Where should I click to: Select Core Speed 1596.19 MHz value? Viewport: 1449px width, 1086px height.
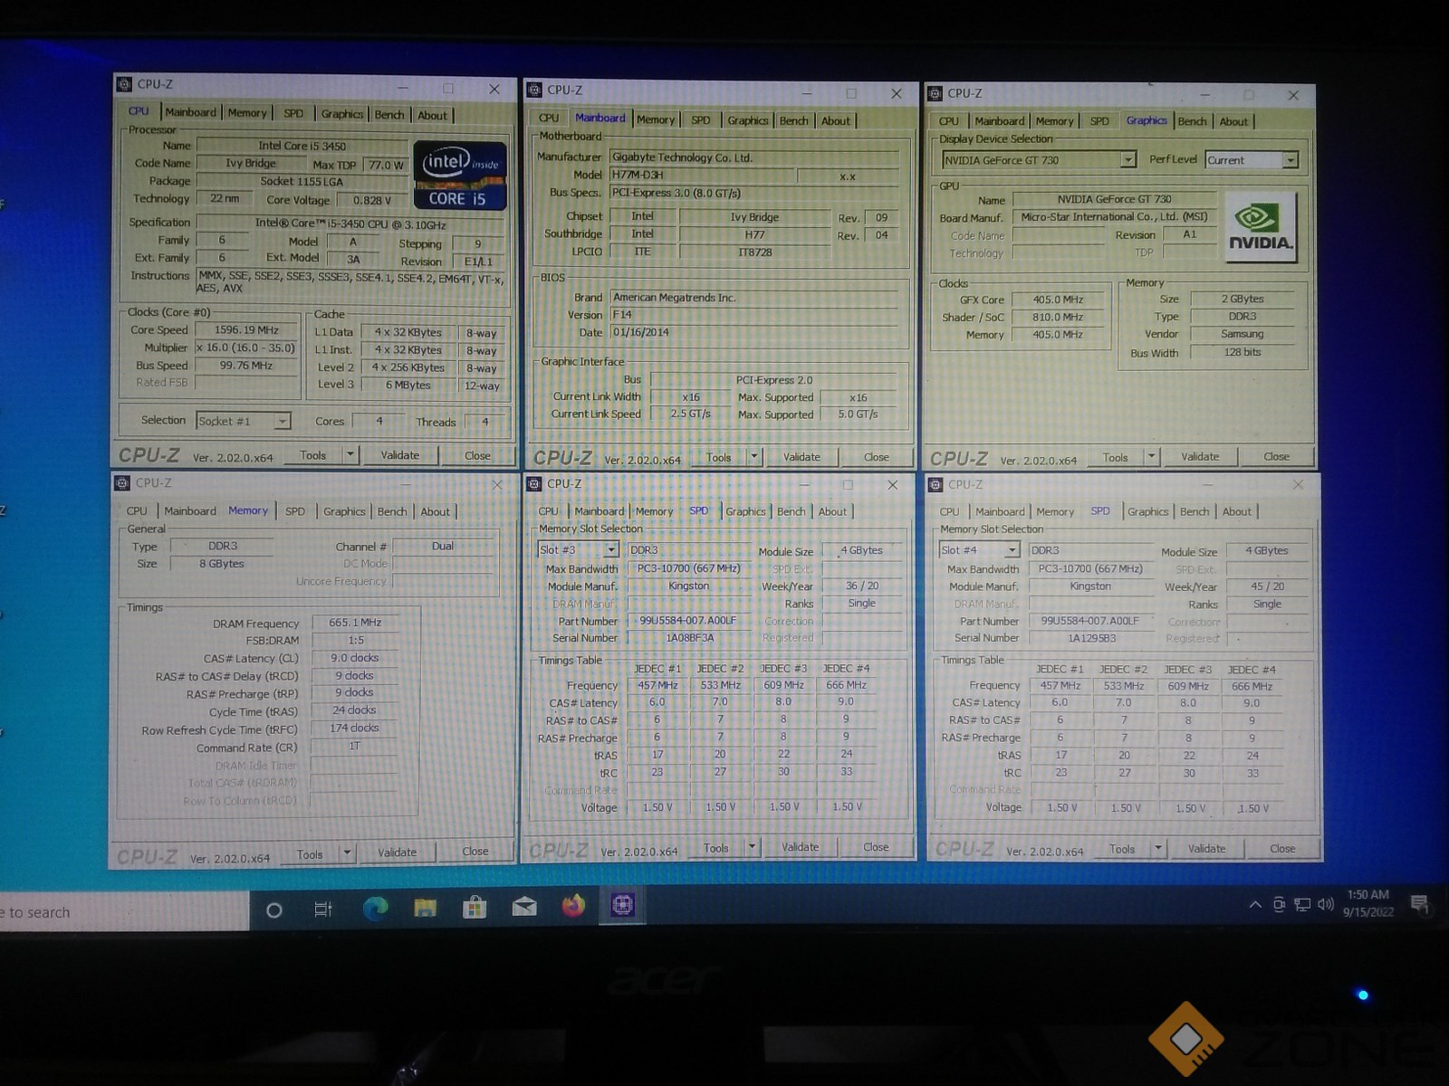[x=246, y=330]
